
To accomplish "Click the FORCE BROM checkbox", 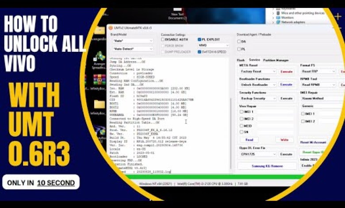I will (163, 46).
